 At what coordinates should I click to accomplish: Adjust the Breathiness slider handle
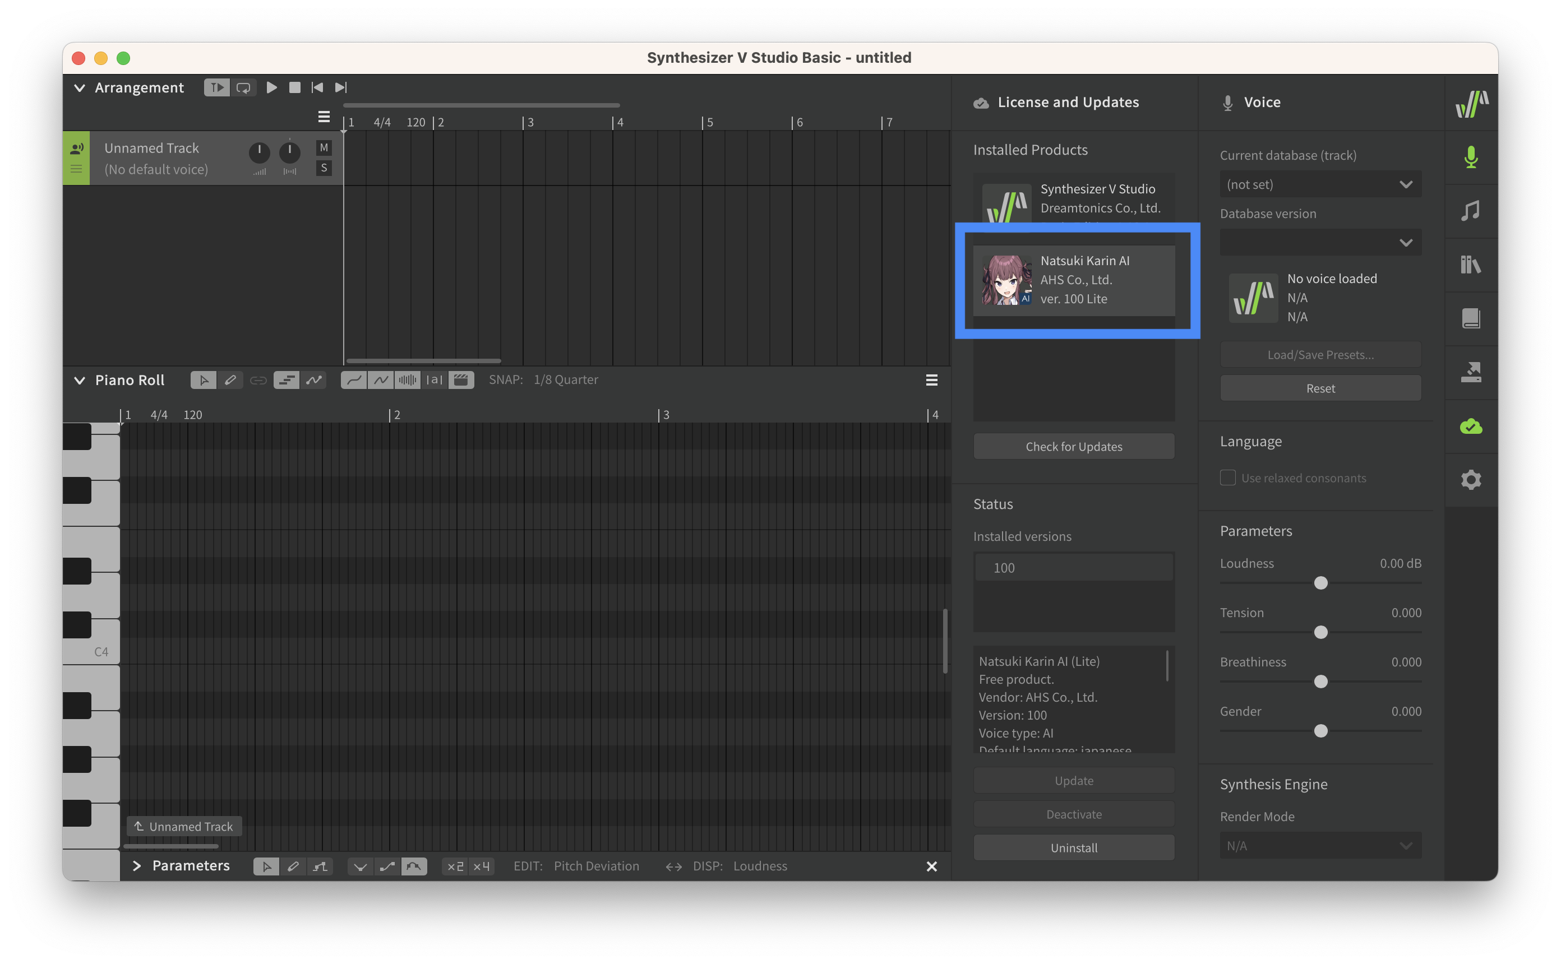pos(1320,681)
